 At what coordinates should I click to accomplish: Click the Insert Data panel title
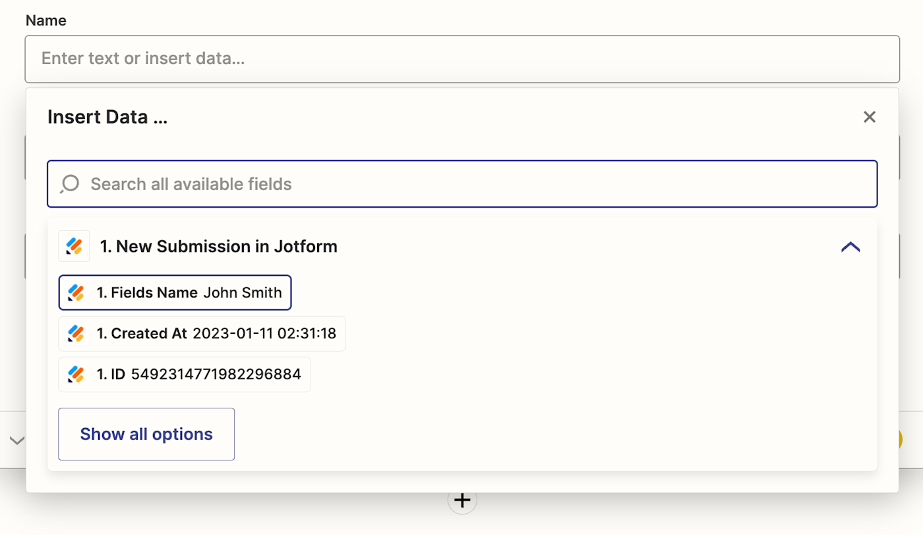[x=107, y=117]
